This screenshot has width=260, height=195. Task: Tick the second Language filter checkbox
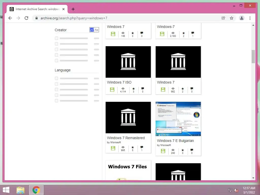click(56, 84)
